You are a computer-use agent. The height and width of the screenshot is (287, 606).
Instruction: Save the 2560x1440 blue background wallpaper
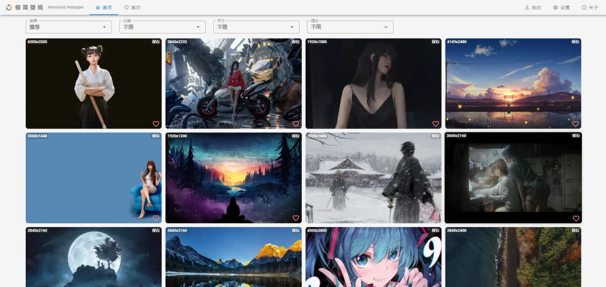pyautogui.click(x=156, y=136)
